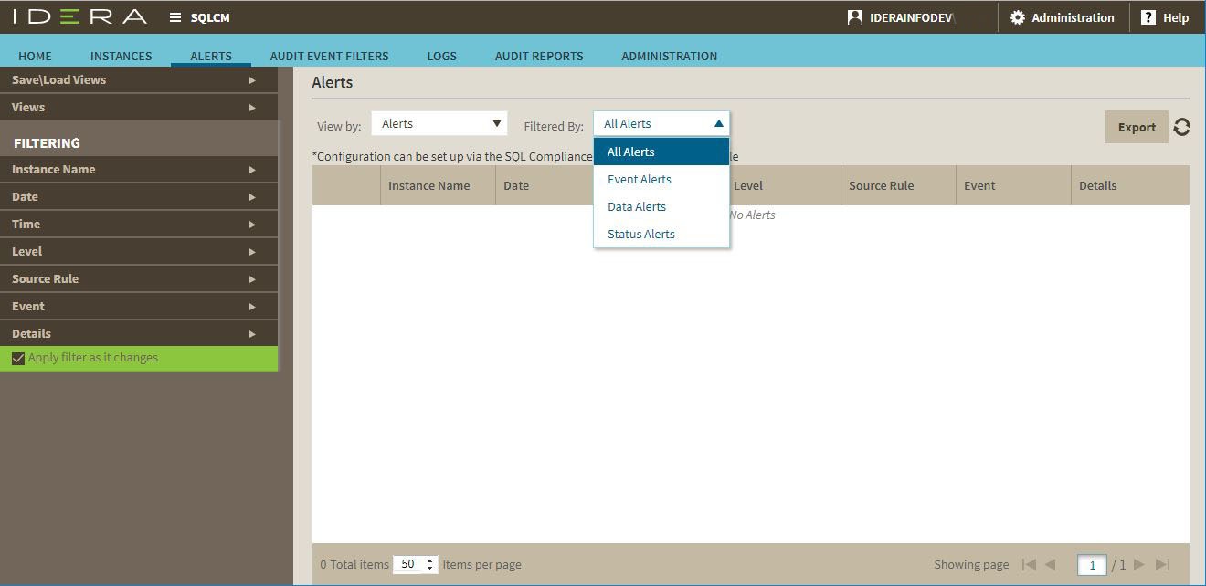This screenshot has height=586, width=1206.
Task: Sort by Source Rule column
Action: [x=898, y=185]
